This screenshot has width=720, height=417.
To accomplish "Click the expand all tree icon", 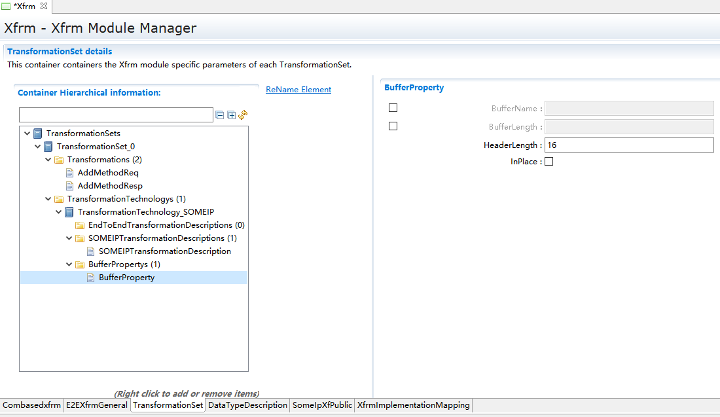I will (x=232, y=115).
